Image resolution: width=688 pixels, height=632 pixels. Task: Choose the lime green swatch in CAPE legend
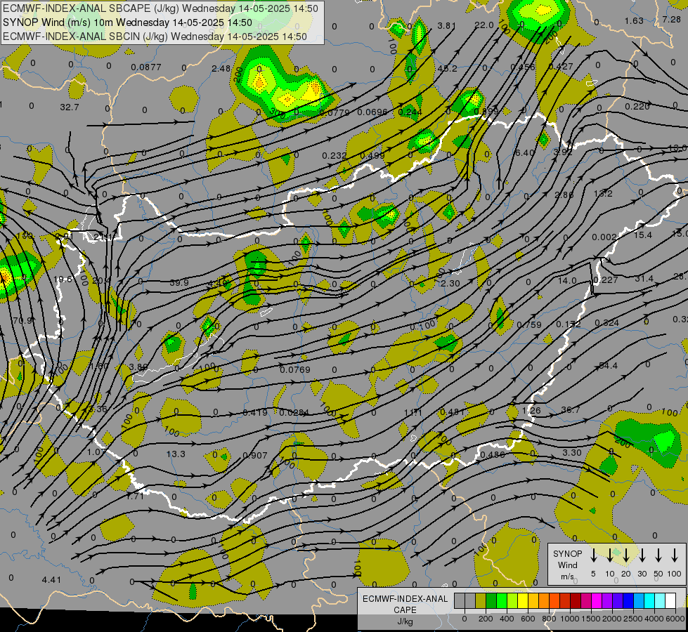[512, 600]
